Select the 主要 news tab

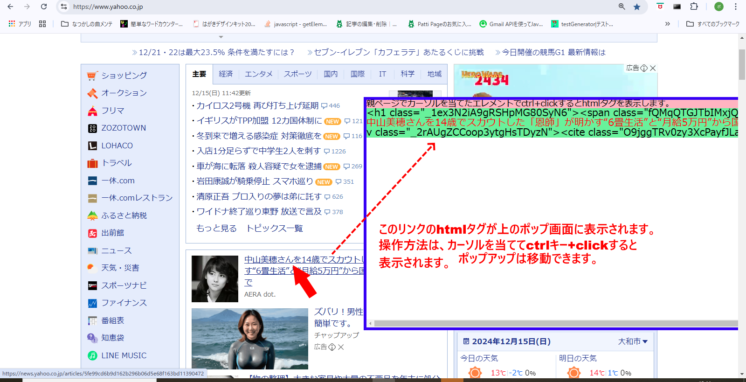tap(199, 74)
